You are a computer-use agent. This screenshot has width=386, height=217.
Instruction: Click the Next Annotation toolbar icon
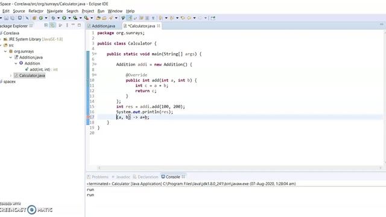coord(160,18)
